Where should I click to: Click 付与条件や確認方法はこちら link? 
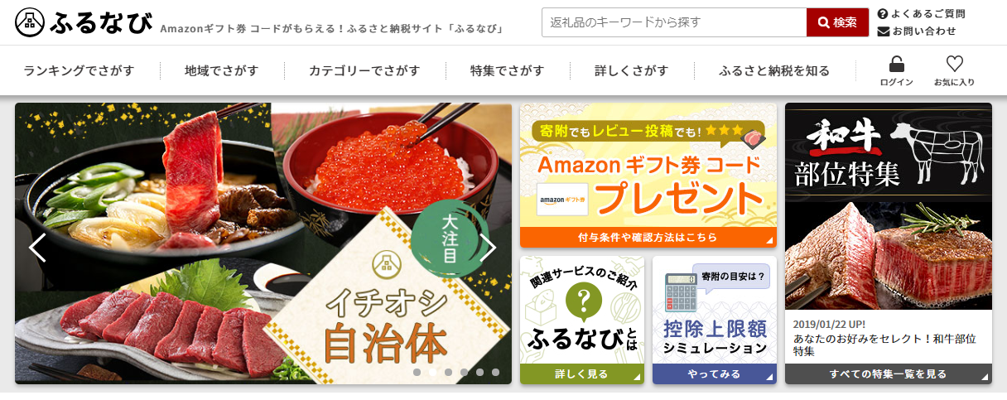pos(648,238)
